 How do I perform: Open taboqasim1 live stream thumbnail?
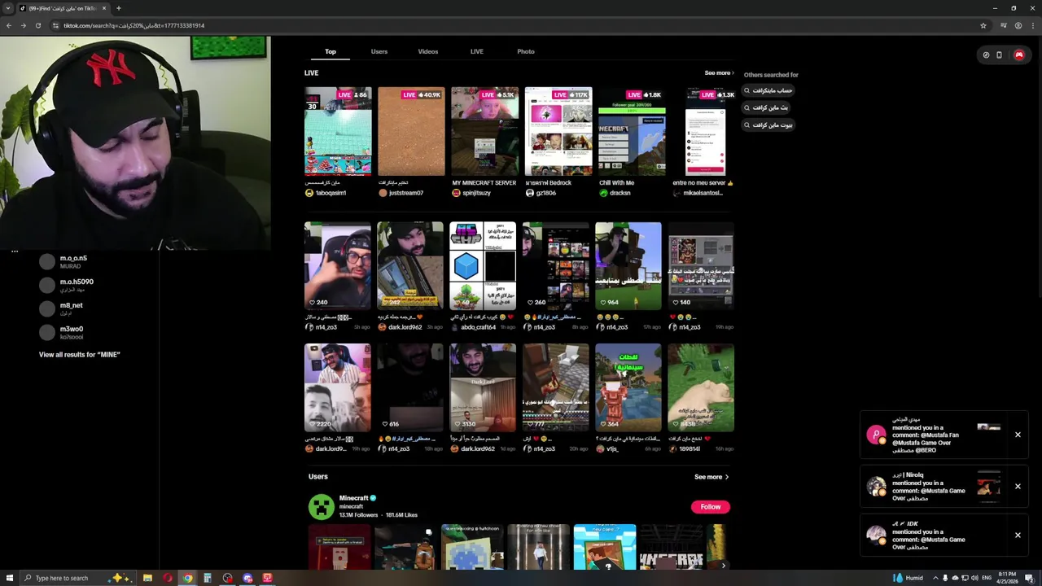click(x=338, y=131)
